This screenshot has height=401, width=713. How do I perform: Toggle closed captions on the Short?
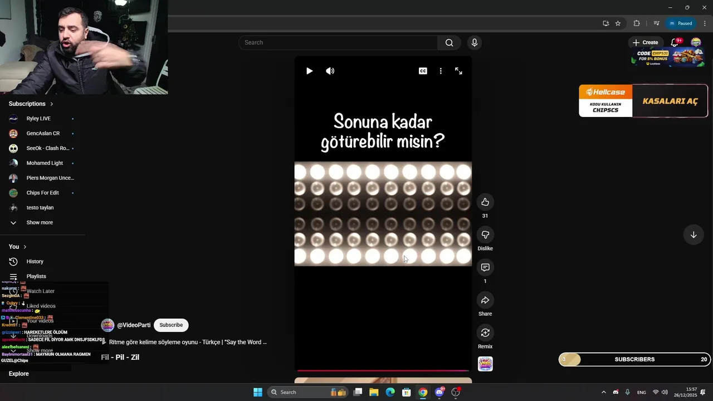pos(423,71)
